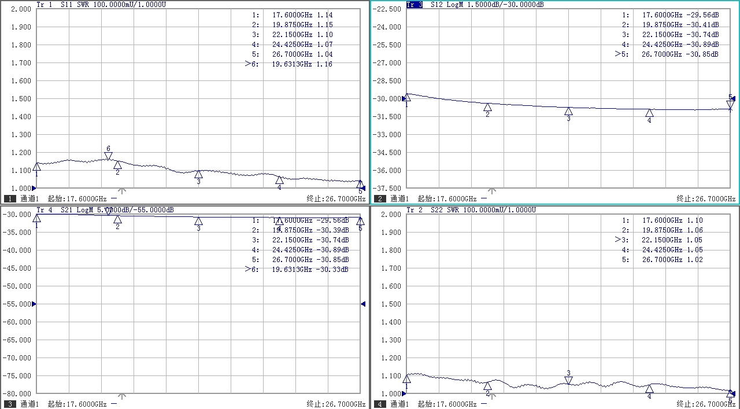This screenshot has width=740, height=409.
Task: Activate window 1 number badge
Action: click(10, 198)
